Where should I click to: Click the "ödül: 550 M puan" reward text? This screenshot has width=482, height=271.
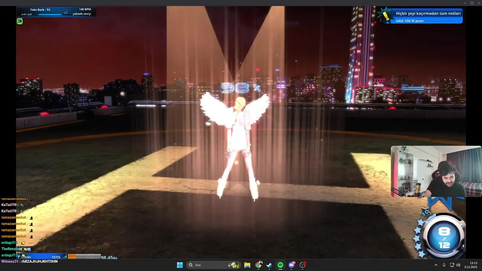pos(410,21)
